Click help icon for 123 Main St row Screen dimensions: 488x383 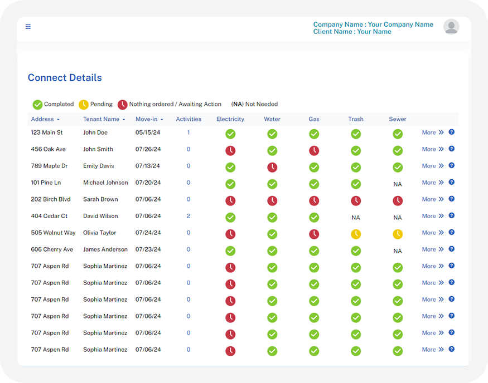[x=451, y=132]
